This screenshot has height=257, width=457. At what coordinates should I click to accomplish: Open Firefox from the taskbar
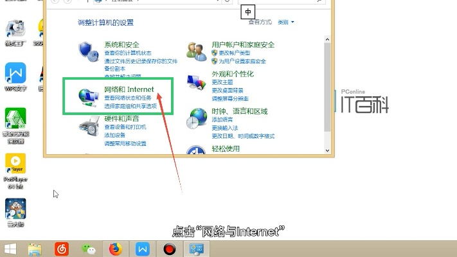[116, 248]
